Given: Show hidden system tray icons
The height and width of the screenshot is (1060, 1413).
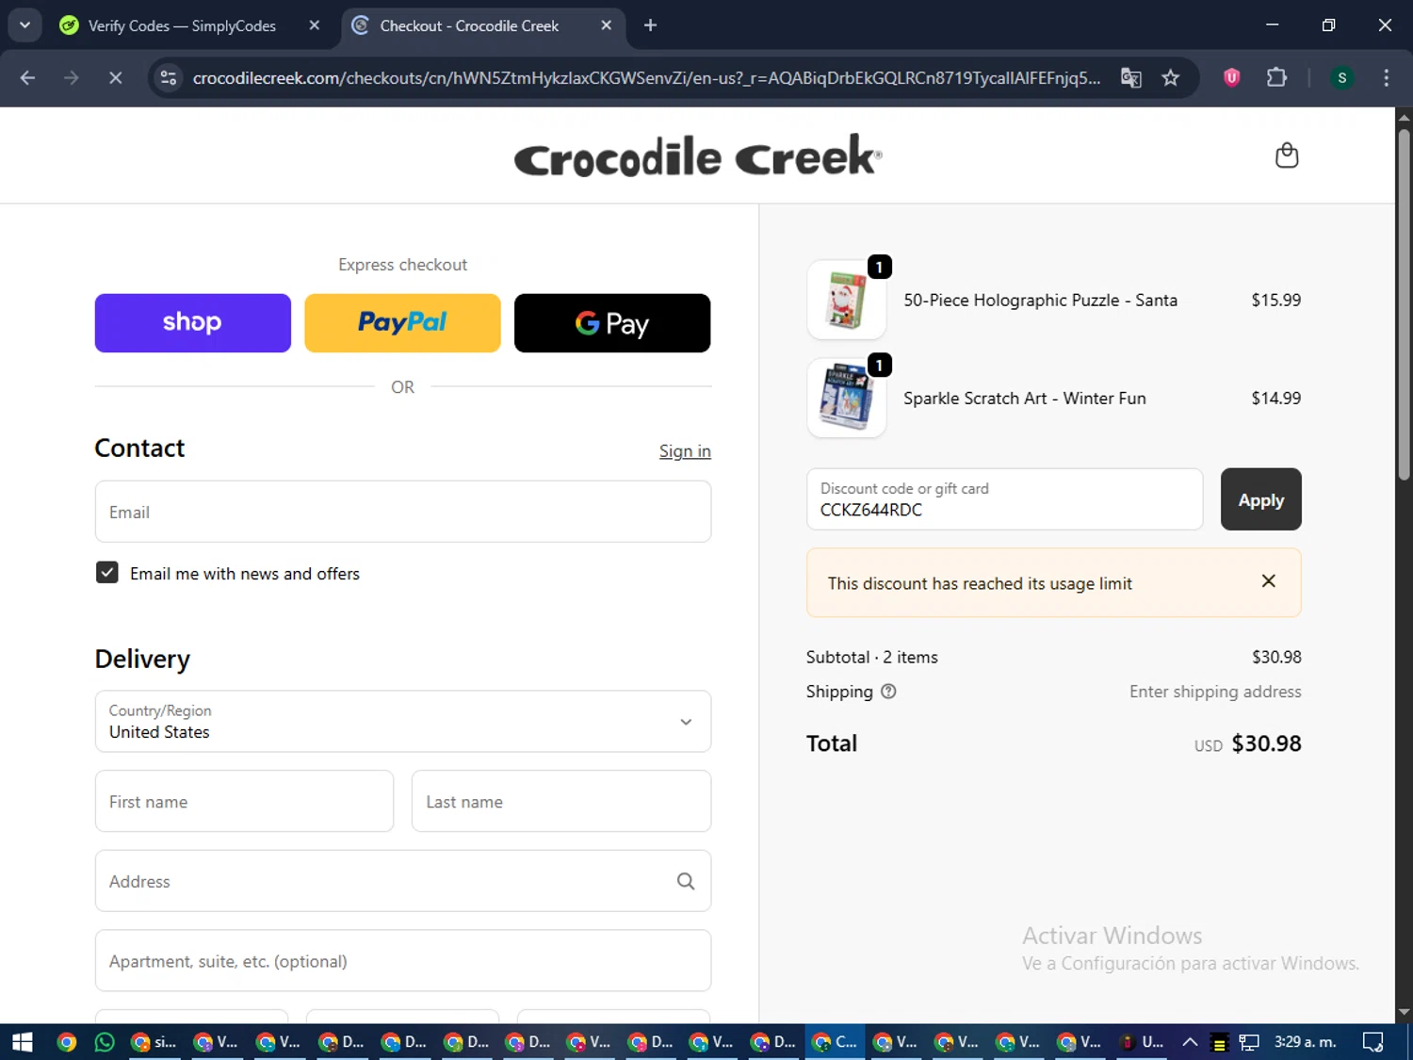Looking at the screenshot, I should [1190, 1042].
